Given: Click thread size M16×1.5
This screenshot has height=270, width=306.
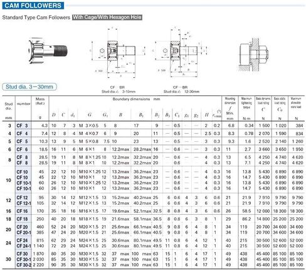Looking at the screenshot, I should click(88, 211).
